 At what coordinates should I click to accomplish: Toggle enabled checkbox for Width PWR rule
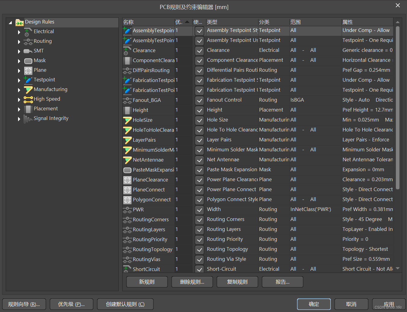click(x=199, y=210)
